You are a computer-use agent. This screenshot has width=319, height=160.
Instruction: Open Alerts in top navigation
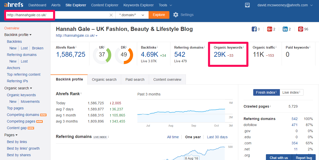(x=56, y=5)
